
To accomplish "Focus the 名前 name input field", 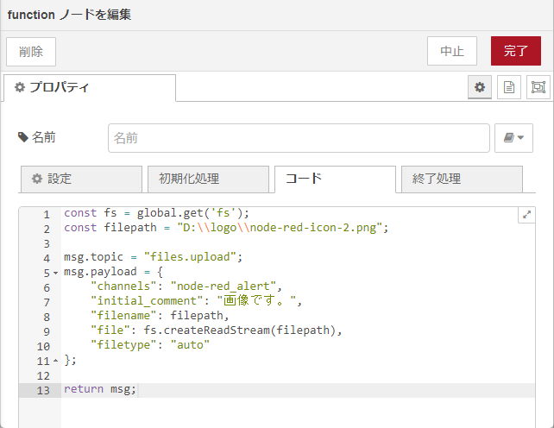I will 299,138.
